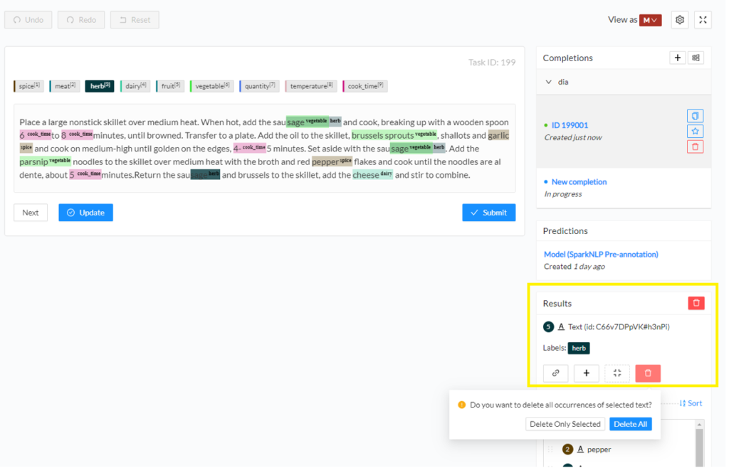The height and width of the screenshot is (468, 729).
Task: Enter fullscreen mode via the expand icon
Action: coord(703,19)
